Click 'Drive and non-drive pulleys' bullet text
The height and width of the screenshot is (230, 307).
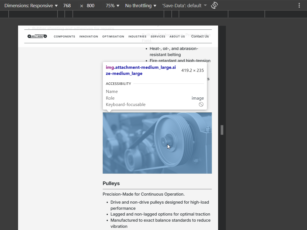click(159, 205)
